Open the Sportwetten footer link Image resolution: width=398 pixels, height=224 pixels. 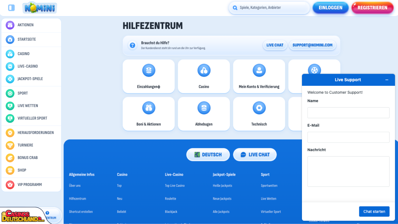click(x=269, y=186)
